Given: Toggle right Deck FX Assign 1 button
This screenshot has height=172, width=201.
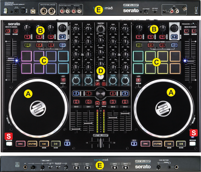Looking at the screenshot, I should 186,31.
